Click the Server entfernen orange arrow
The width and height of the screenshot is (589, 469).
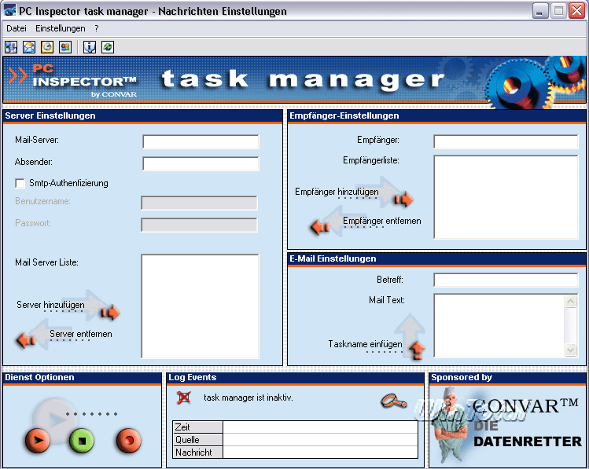point(26,340)
